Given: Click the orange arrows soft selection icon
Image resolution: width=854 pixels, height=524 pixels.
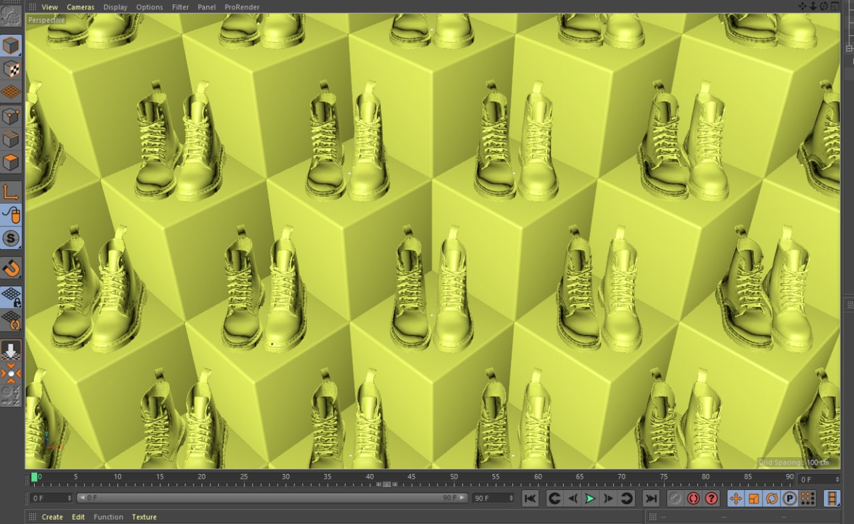Looking at the screenshot, I should point(11,373).
